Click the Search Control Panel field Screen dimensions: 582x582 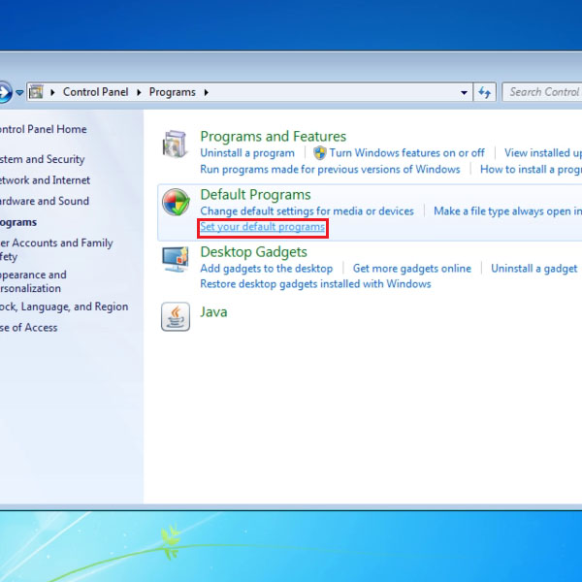(542, 92)
